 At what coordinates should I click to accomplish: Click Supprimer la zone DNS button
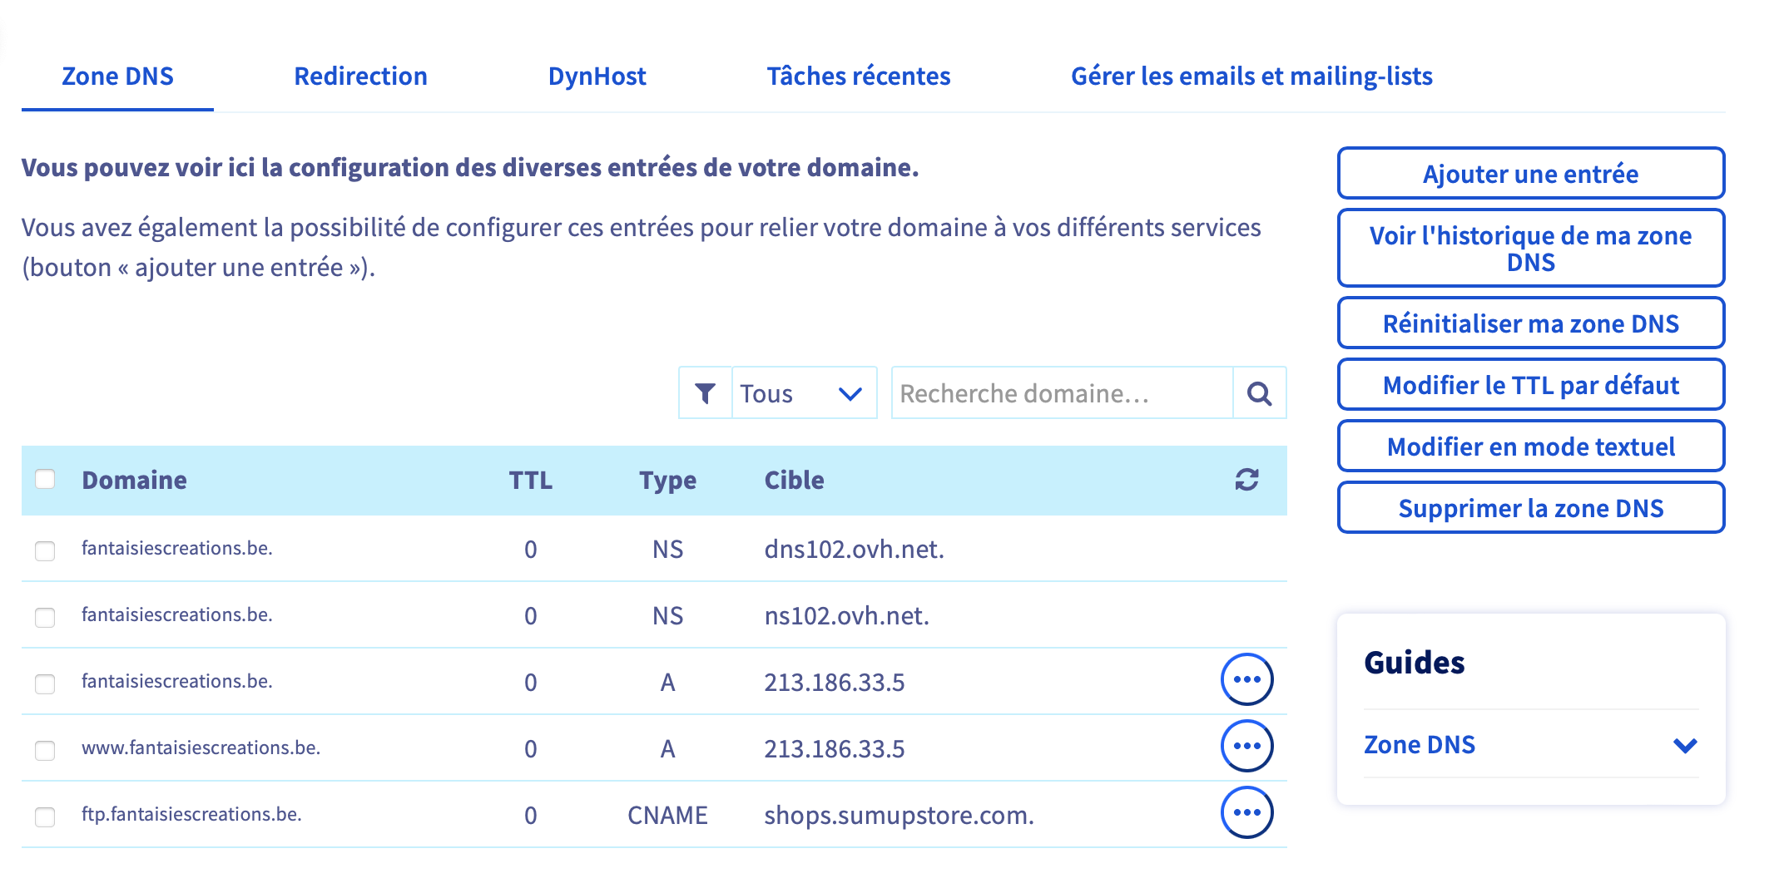coord(1530,508)
